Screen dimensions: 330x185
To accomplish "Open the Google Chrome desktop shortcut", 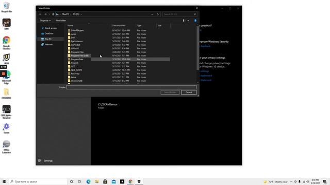I will point(6,43).
